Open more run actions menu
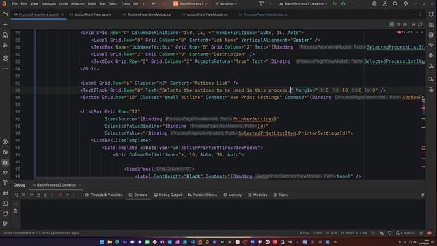437x246 pixels. point(352,4)
